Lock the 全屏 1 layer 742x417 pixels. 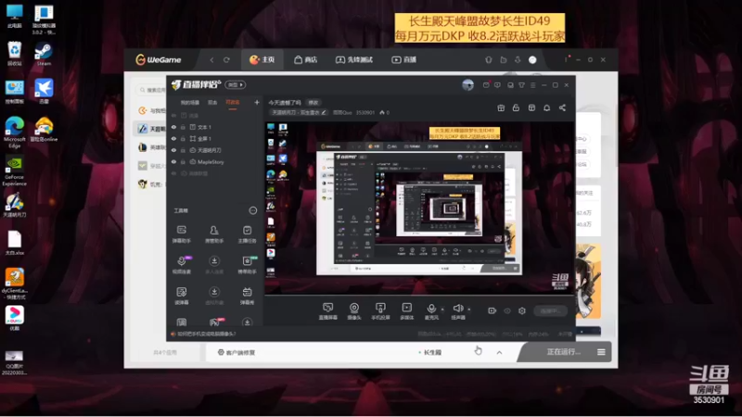183,138
